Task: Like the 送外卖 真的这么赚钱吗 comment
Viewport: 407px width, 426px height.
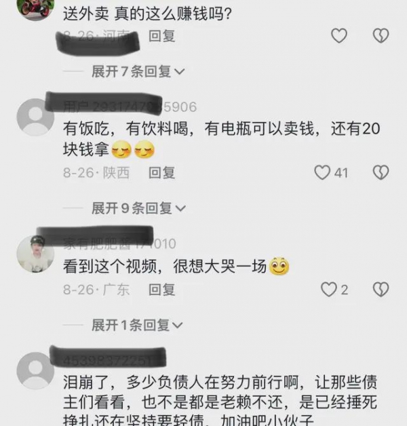Action: click(338, 35)
